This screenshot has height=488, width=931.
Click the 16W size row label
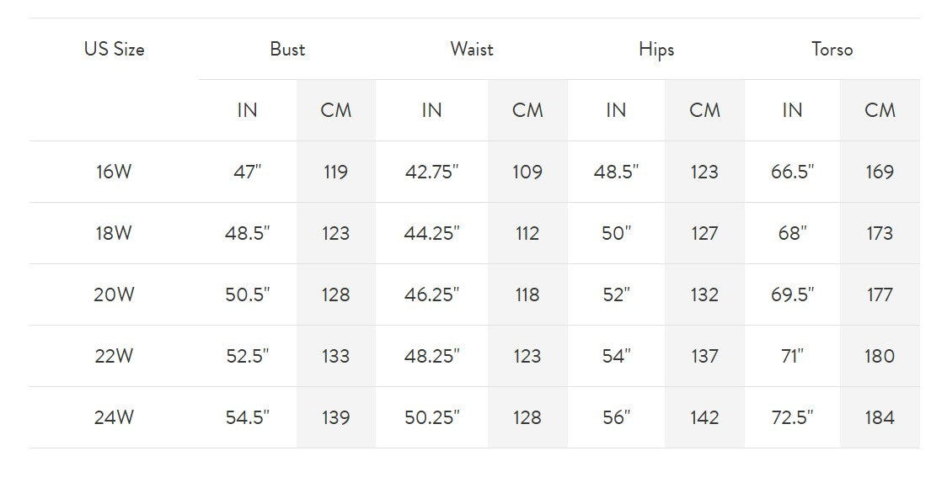tap(114, 172)
